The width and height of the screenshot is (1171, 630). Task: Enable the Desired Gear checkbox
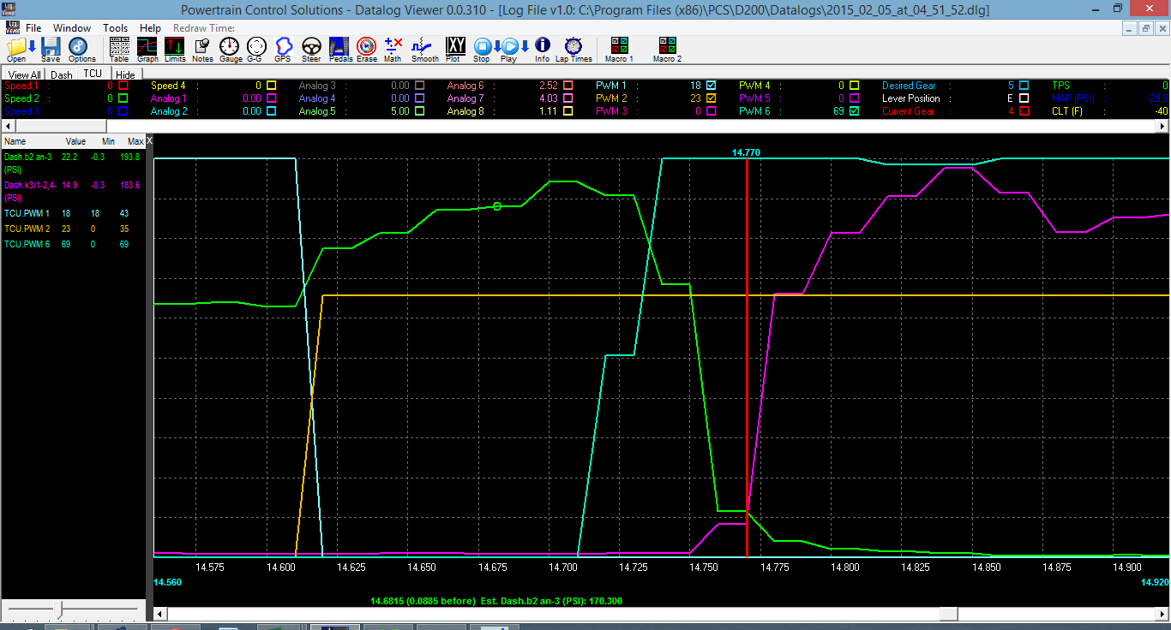pyautogui.click(x=1024, y=86)
